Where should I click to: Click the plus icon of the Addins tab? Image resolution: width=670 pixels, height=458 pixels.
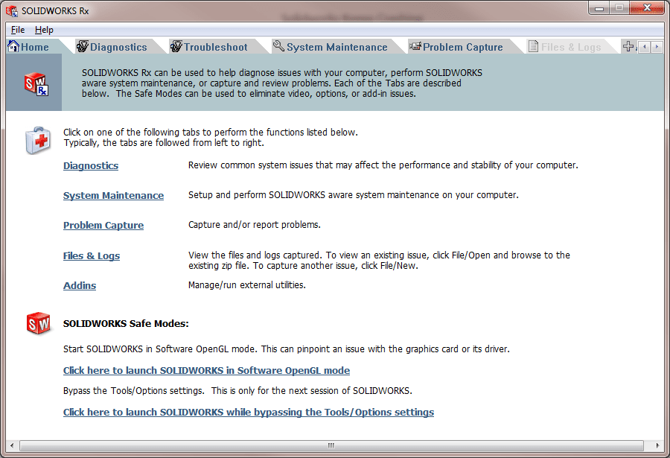(x=628, y=47)
